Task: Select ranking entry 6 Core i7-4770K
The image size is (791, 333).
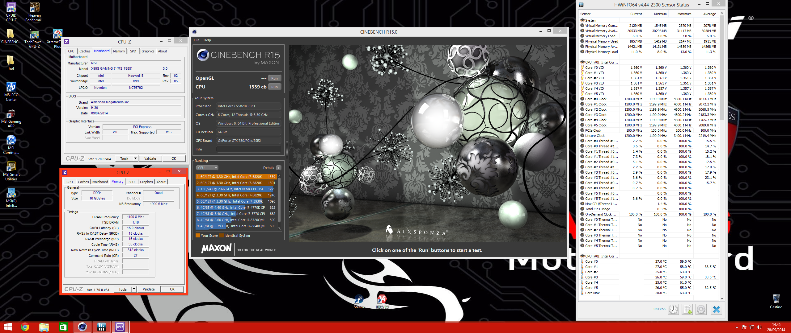Action: 236,208
